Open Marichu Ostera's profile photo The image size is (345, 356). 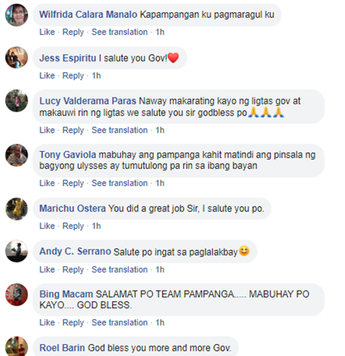click(17, 209)
